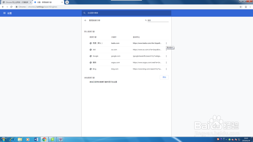253x142 pixels.
Task: Open a new browser tab
Action: point(67,2)
